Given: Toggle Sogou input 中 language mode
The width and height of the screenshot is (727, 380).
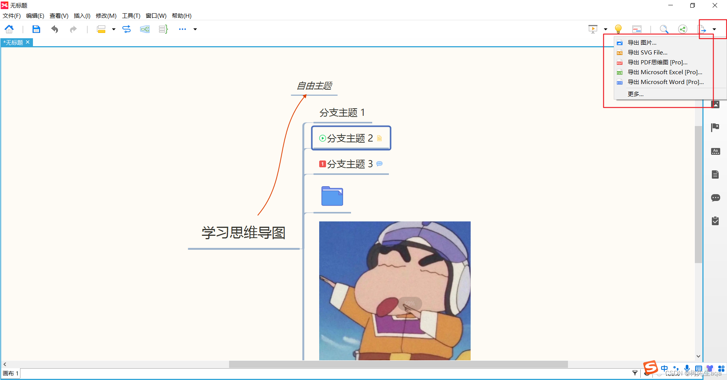Looking at the screenshot, I should [665, 368].
